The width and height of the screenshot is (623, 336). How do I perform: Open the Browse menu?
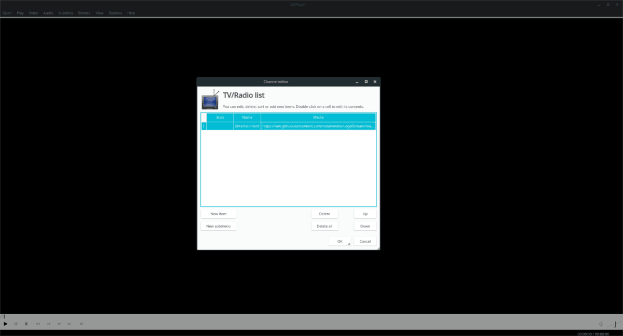[84, 13]
